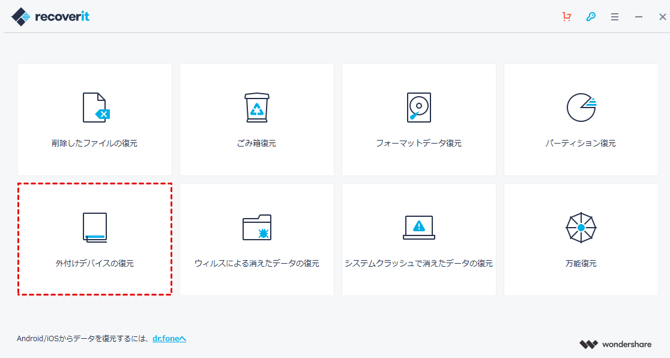Click the formatted disk drive icon
Viewport: 670px width, 358px height.
[x=419, y=108]
